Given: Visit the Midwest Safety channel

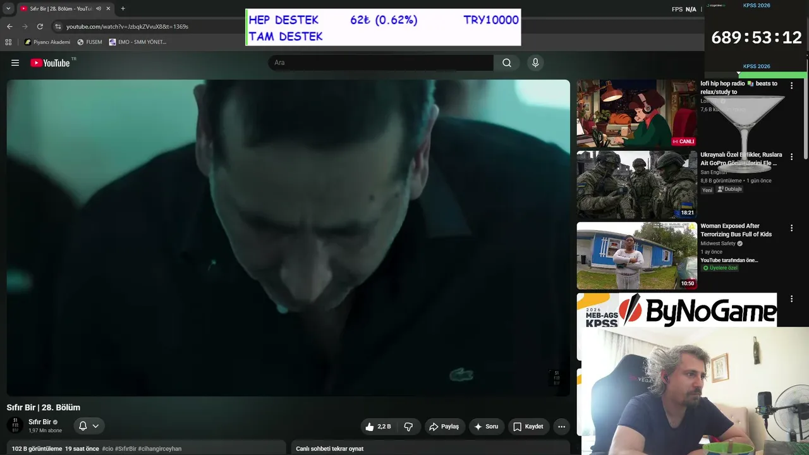Looking at the screenshot, I should 718,243.
